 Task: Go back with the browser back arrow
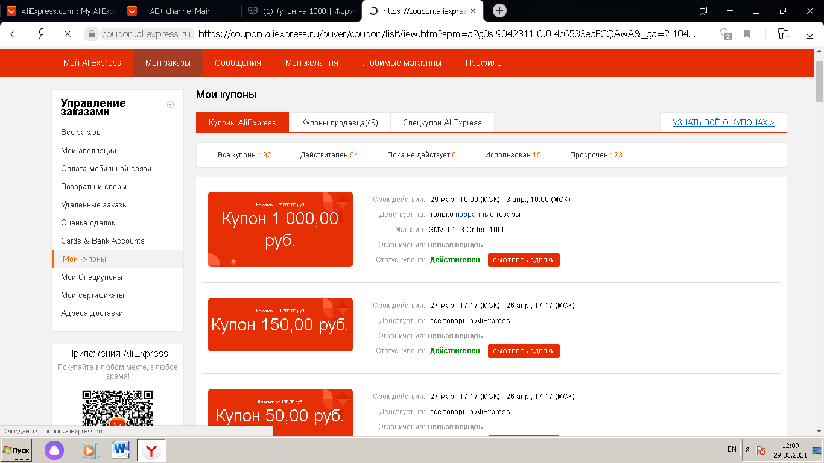click(14, 34)
